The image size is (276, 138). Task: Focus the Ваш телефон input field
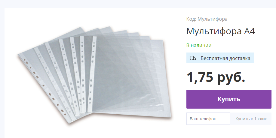208,119
